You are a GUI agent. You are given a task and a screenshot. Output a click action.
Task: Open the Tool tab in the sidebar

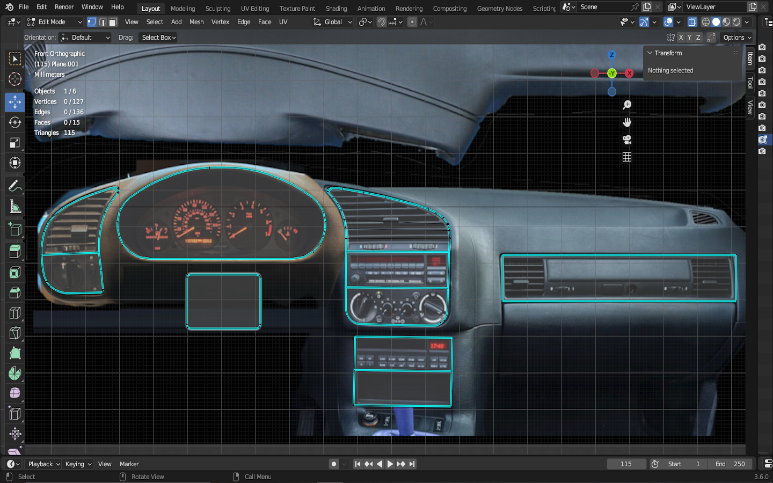point(750,83)
